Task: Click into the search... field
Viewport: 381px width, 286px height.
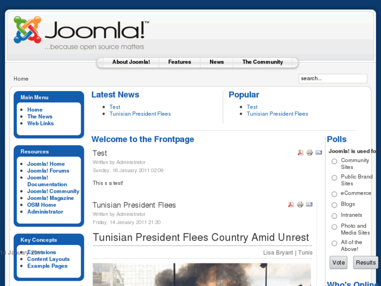Action: (x=333, y=79)
